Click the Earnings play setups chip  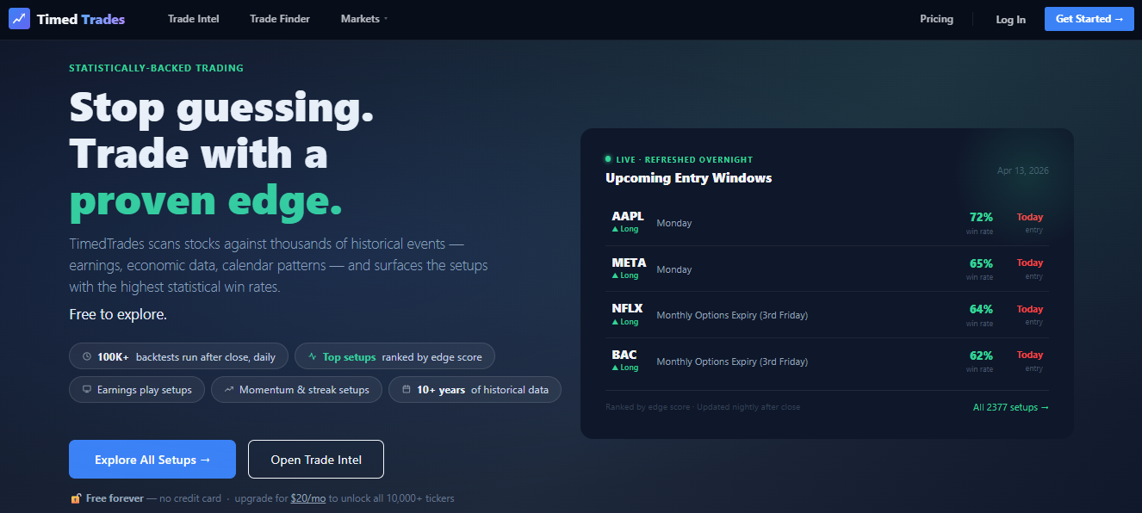tap(137, 390)
